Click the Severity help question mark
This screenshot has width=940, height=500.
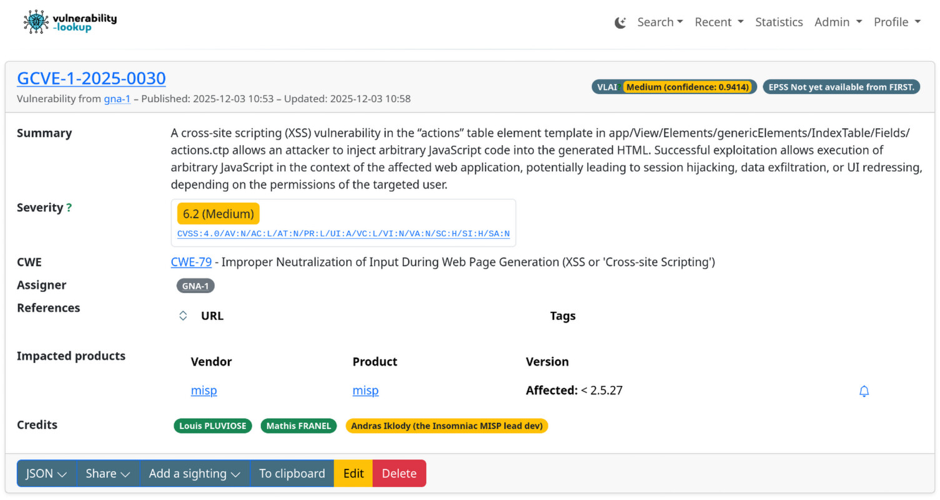point(69,208)
